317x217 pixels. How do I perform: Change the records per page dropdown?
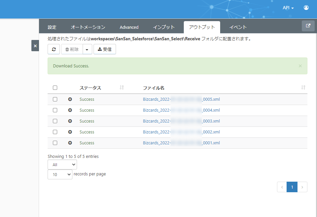(x=60, y=174)
